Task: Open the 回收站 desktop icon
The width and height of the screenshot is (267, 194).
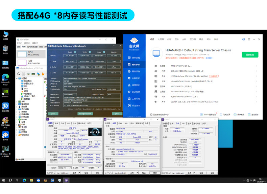Action: [x=5, y=50]
